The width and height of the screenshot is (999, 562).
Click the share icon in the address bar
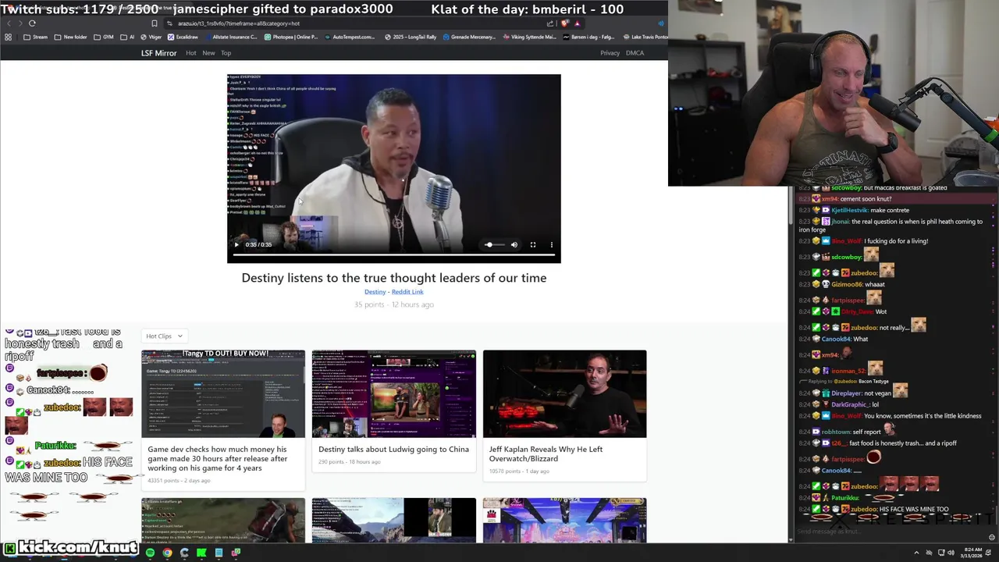pos(550,23)
